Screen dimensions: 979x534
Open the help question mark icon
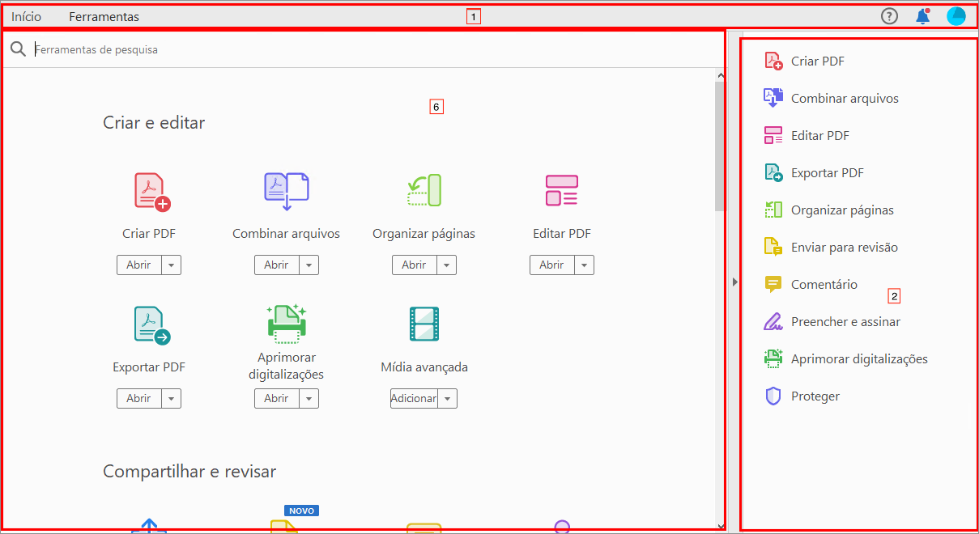[889, 16]
